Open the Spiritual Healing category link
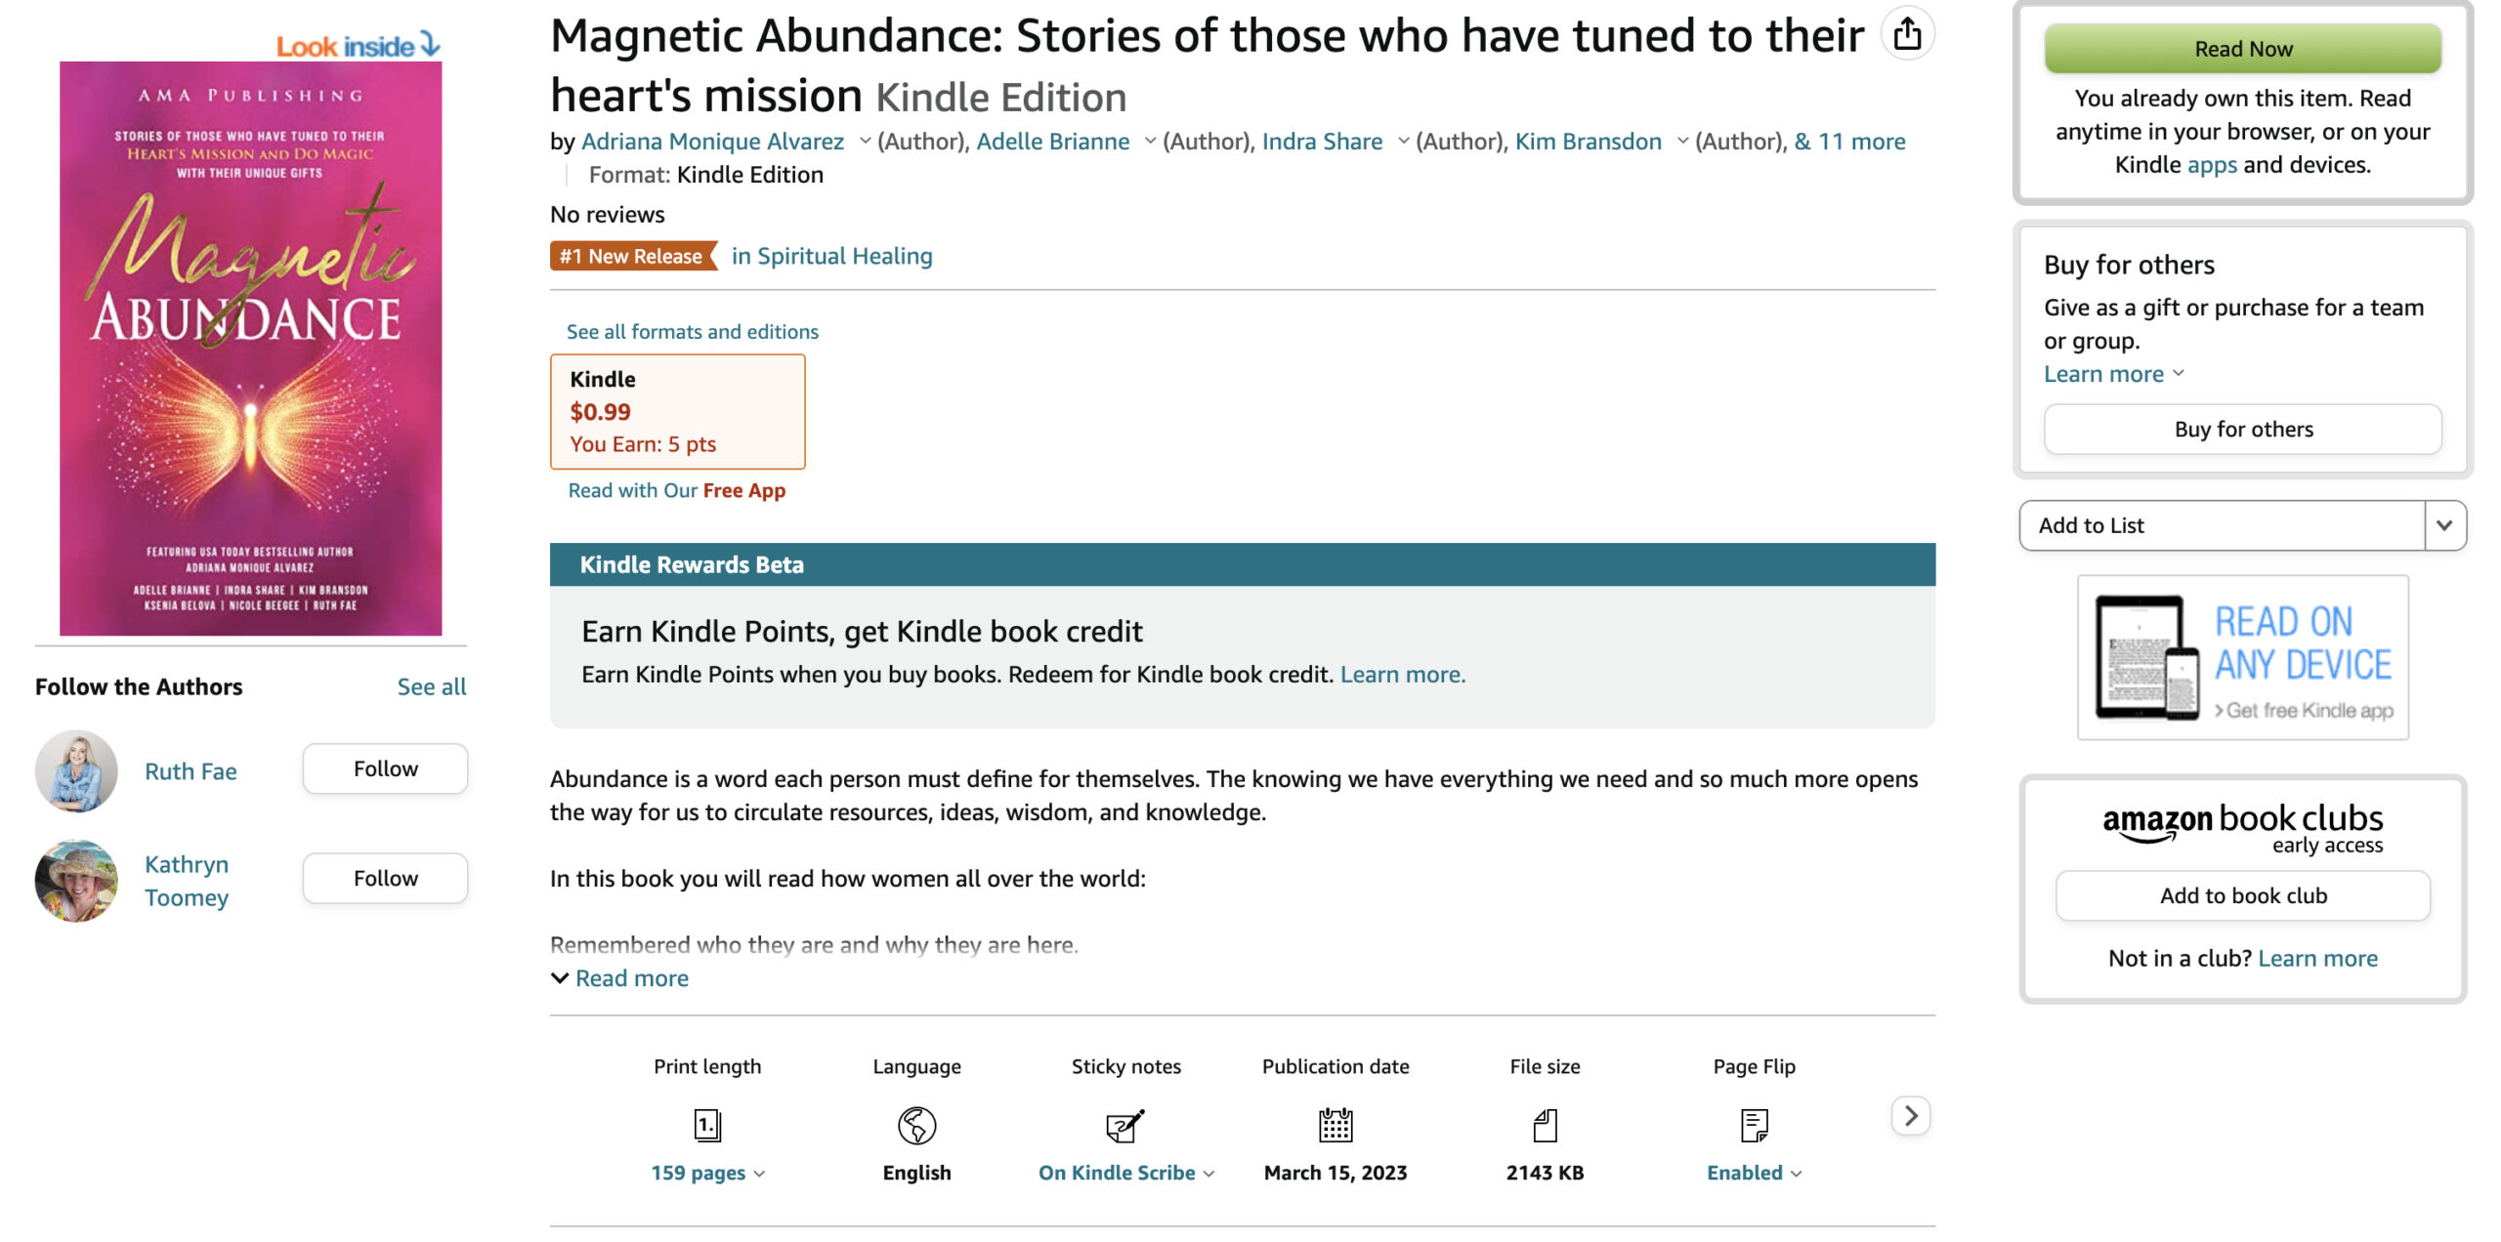 (x=832, y=256)
